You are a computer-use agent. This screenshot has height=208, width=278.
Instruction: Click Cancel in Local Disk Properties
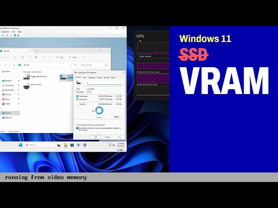(x=107, y=137)
